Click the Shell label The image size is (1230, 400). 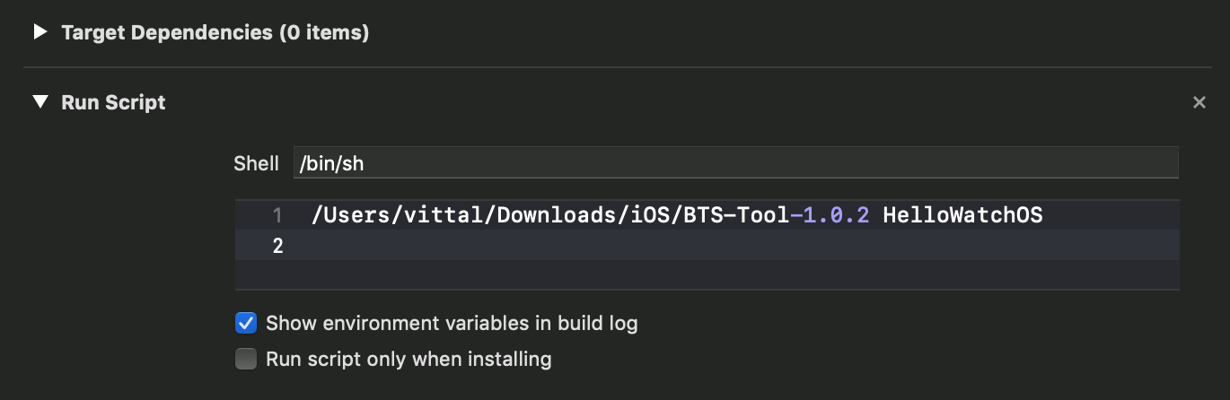click(x=257, y=163)
